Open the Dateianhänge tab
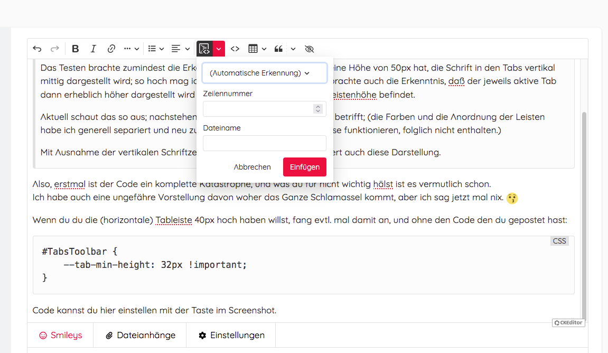This screenshot has height=353, width=608. [x=140, y=335]
